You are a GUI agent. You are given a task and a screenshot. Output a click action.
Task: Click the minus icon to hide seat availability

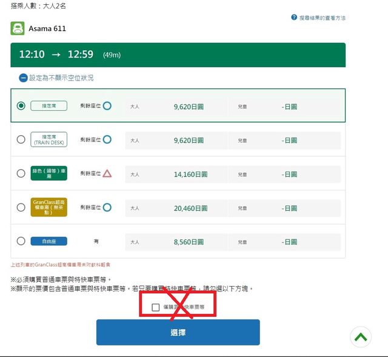23,78
